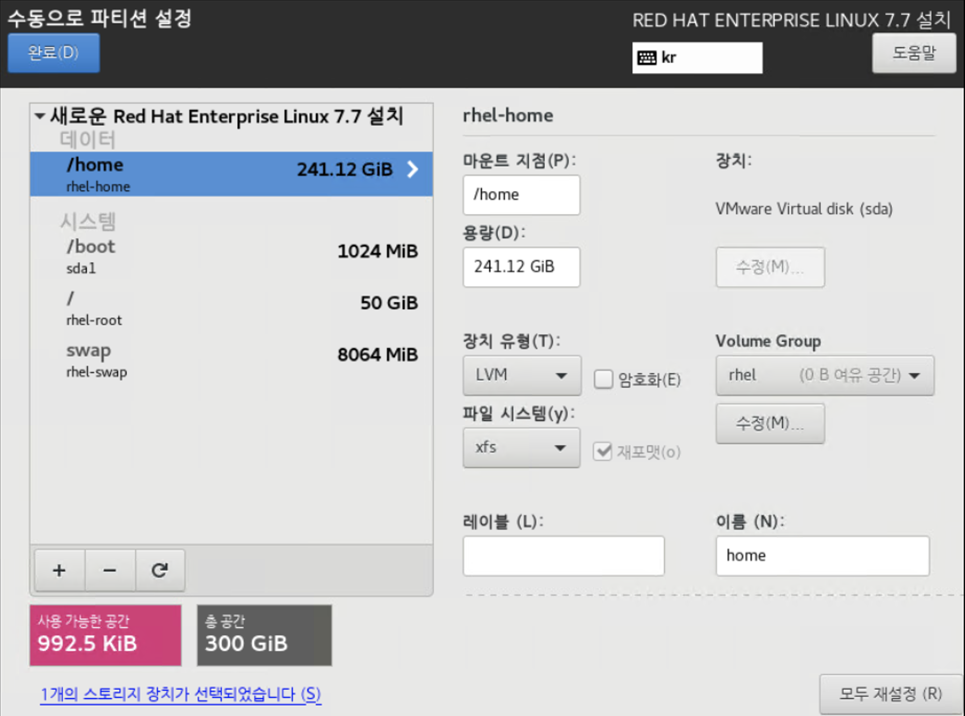Open the device type LVM dropdown
965x716 pixels.
[522, 375]
